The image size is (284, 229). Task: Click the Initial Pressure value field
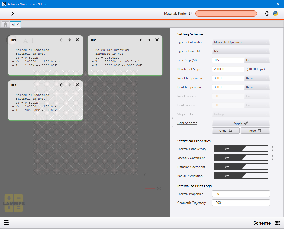(228, 96)
